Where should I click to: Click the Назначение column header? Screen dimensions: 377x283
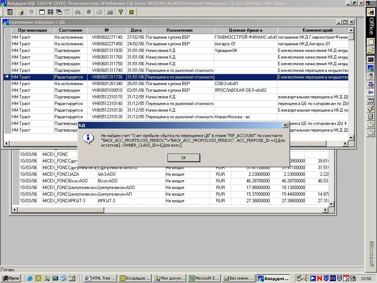pos(180,30)
